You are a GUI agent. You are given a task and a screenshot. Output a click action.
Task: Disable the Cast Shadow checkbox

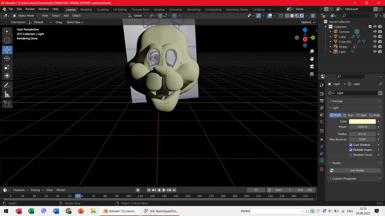pyautogui.click(x=351, y=145)
